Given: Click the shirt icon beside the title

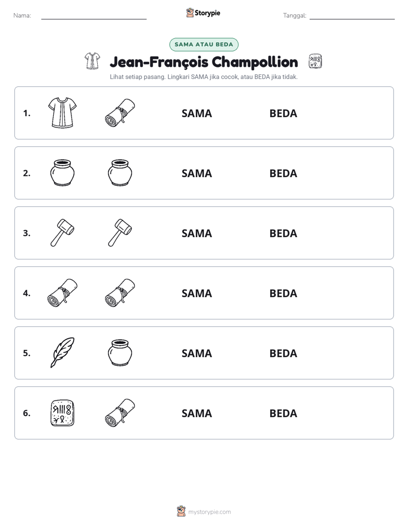Looking at the screenshot, I should click(x=92, y=61).
